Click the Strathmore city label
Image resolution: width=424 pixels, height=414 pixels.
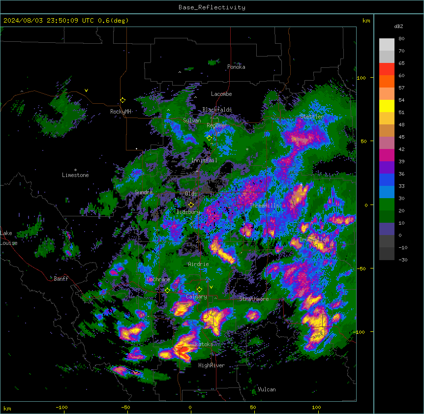254,299
